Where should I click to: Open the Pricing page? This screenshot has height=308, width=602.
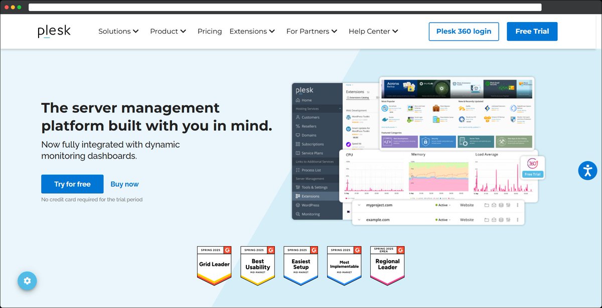(210, 31)
